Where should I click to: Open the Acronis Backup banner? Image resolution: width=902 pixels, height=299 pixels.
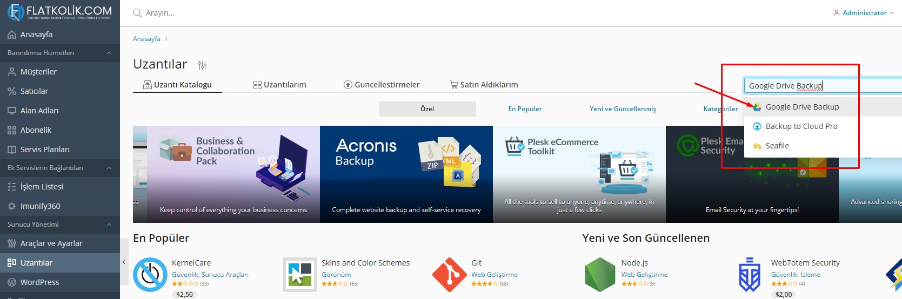point(406,174)
